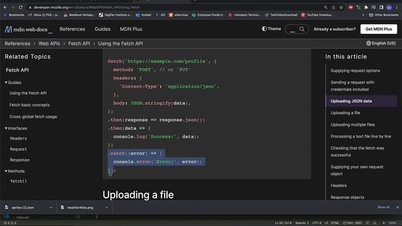Click Using the Fetch API breadcrumb
The width and height of the screenshot is (402, 226).
tap(121, 43)
